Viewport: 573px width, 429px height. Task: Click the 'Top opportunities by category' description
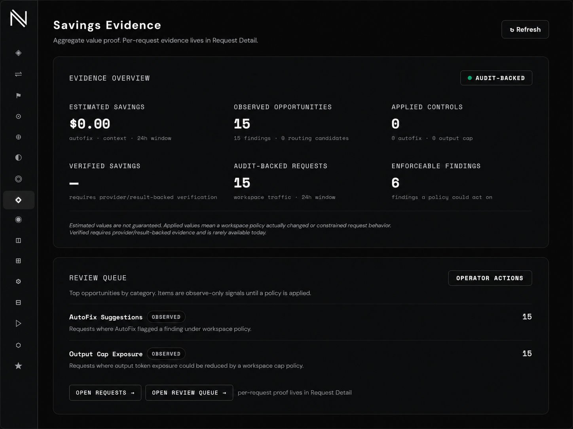pos(190,293)
